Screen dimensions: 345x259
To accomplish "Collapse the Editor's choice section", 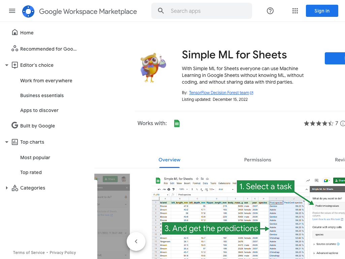I will point(7,65).
